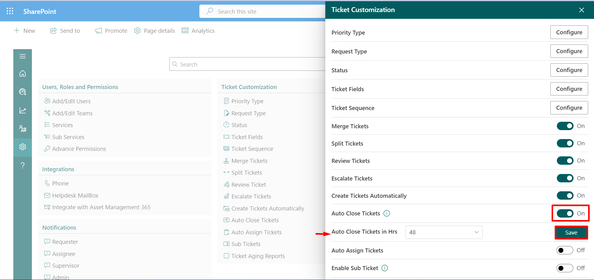594x280 pixels.
Task: Open the Services settings link
Action: 63,125
